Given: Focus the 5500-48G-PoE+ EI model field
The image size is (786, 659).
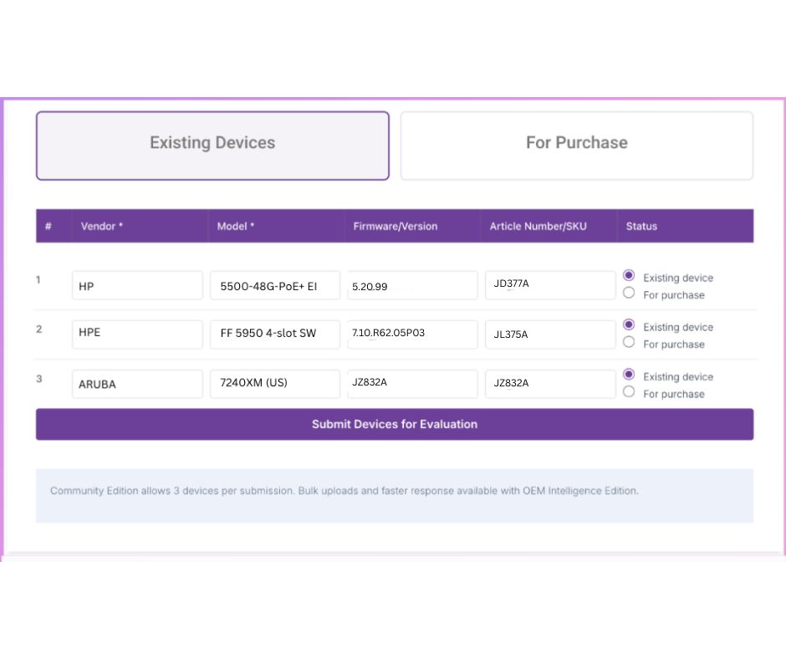Looking at the screenshot, I should click(275, 285).
